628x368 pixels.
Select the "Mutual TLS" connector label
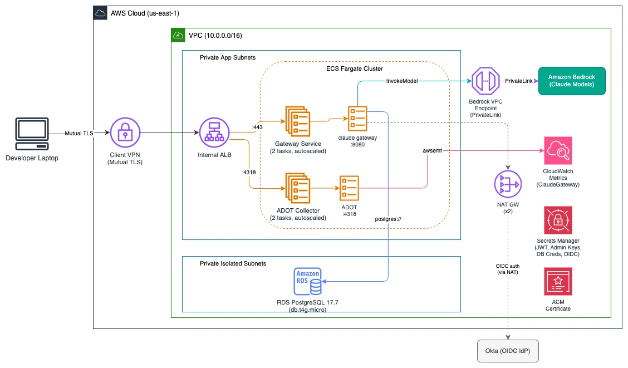pyautogui.click(x=79, y=134)
